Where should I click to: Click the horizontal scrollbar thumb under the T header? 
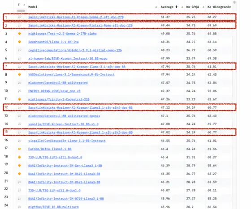(x=21, y=11)
